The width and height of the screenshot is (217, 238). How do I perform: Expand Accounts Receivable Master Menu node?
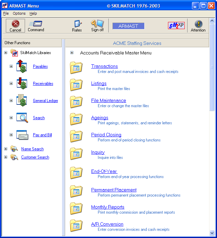(72, 53)
